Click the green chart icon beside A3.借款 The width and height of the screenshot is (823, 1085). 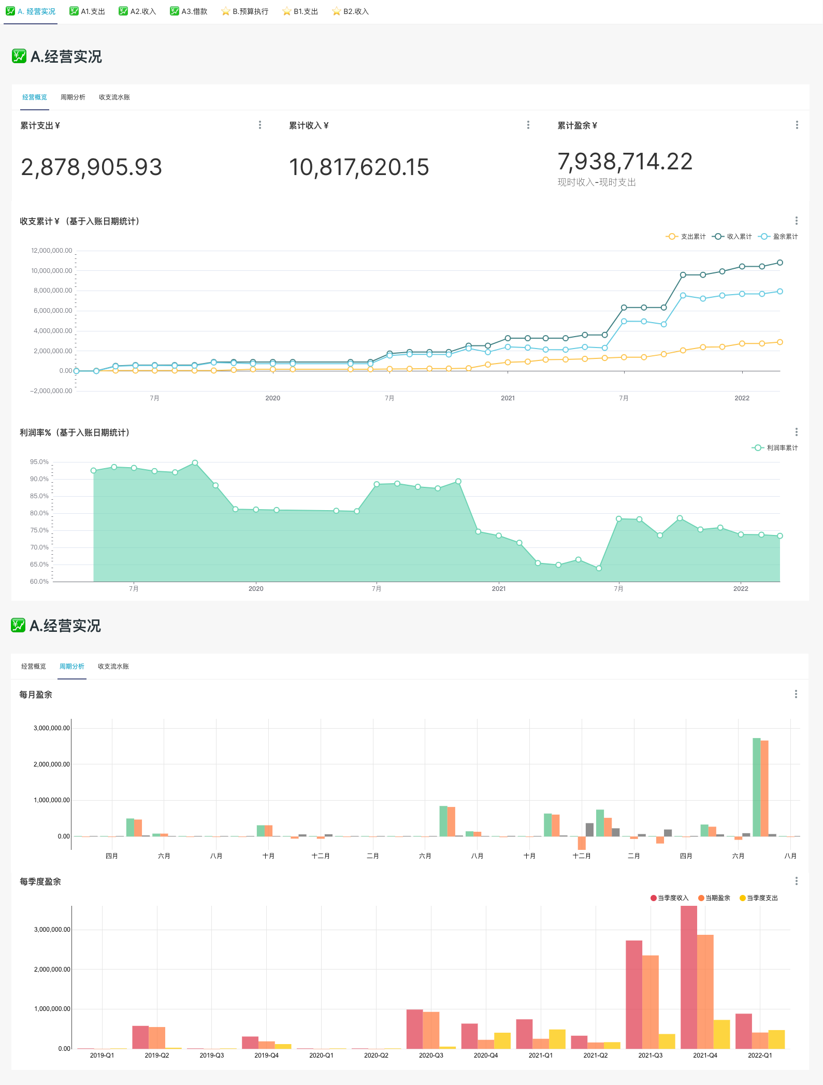point(175,11)
